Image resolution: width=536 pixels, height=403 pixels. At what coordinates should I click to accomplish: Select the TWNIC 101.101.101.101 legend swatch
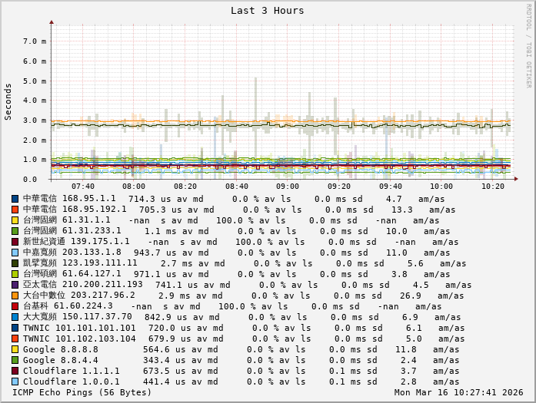(15, 328)
